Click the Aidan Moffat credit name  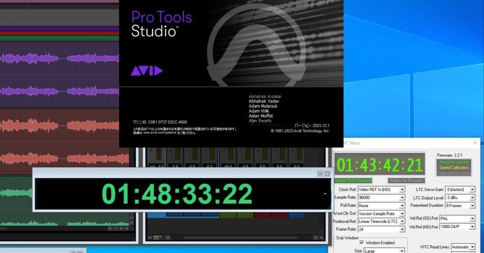pos(261,116)
